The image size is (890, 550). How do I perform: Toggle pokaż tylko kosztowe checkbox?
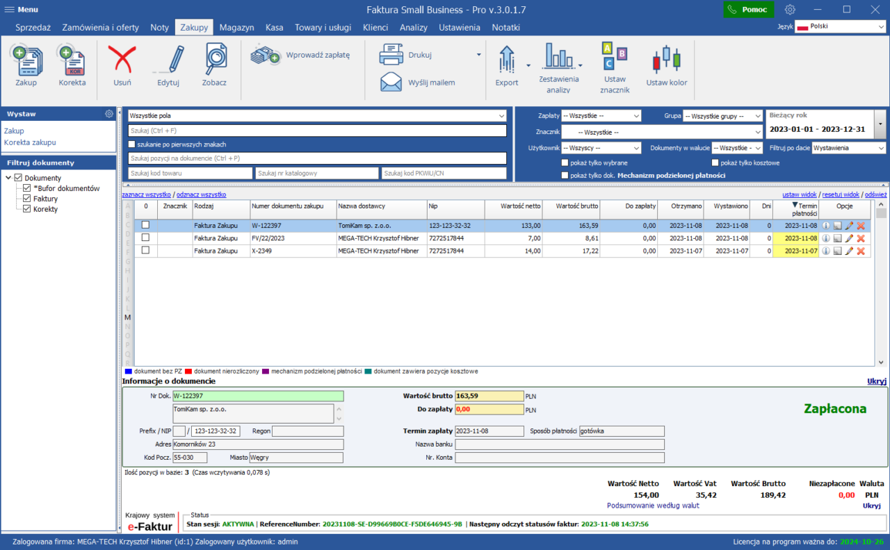click(x=715, y=162)
